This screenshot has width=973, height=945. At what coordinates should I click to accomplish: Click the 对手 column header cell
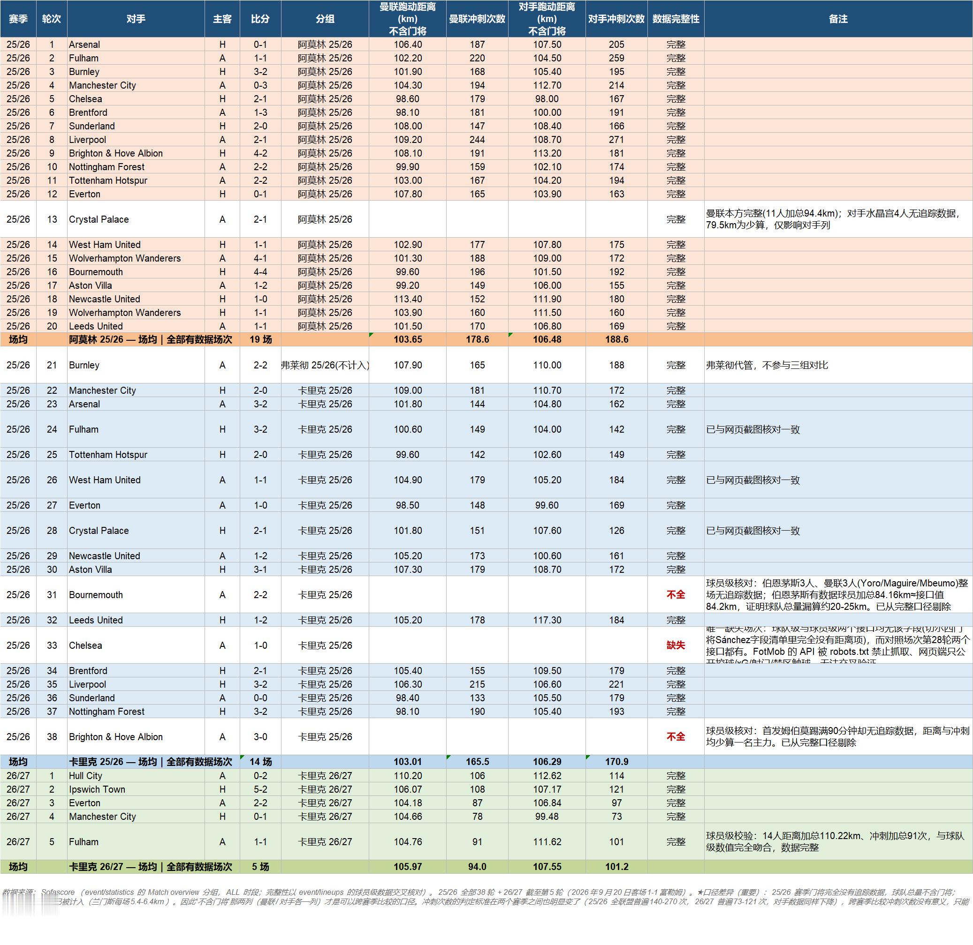(136, 19)
